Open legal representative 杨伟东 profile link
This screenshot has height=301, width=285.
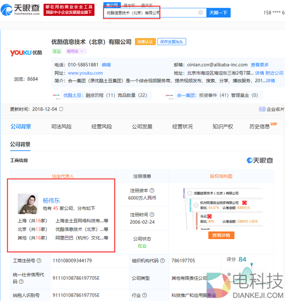coord(51,201)
